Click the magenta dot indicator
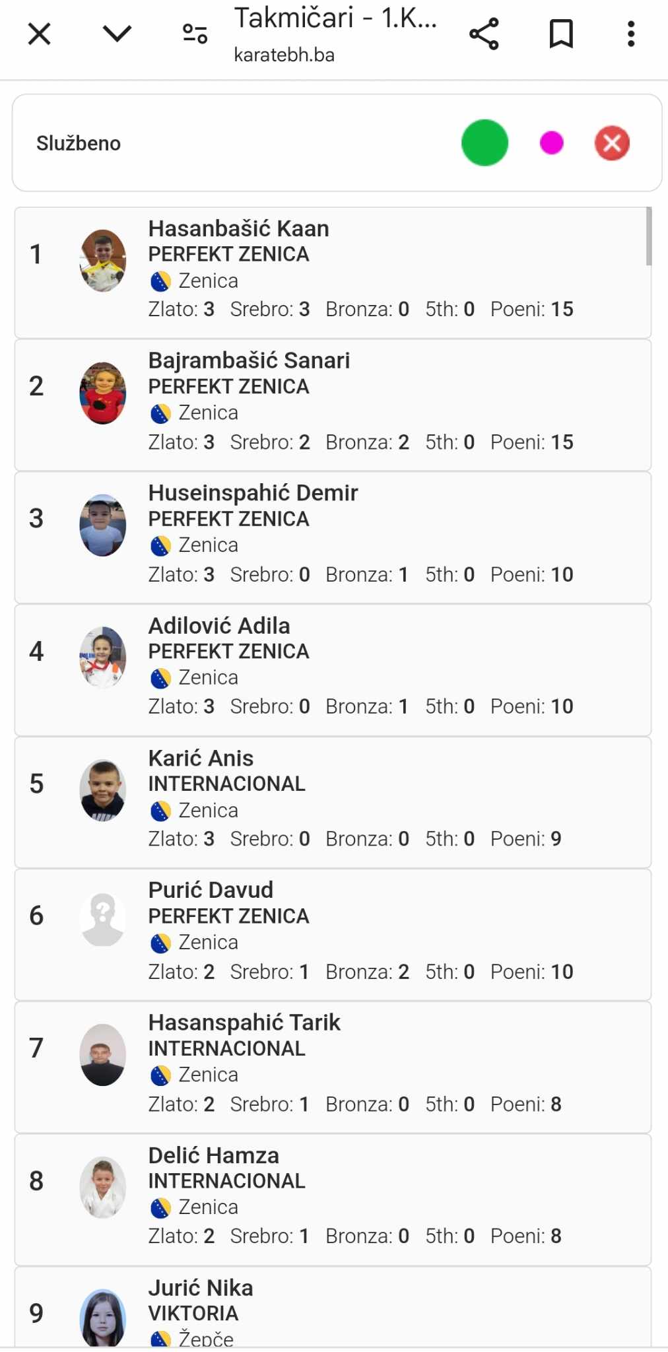The height and width of the screenshot is (1352, 668). (551, 143)
